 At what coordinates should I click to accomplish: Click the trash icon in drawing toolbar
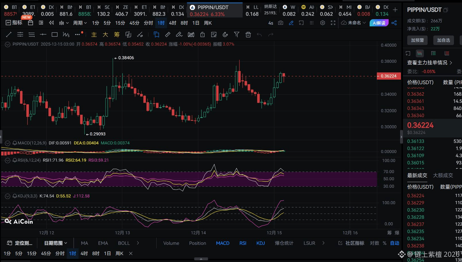(248, 35)
